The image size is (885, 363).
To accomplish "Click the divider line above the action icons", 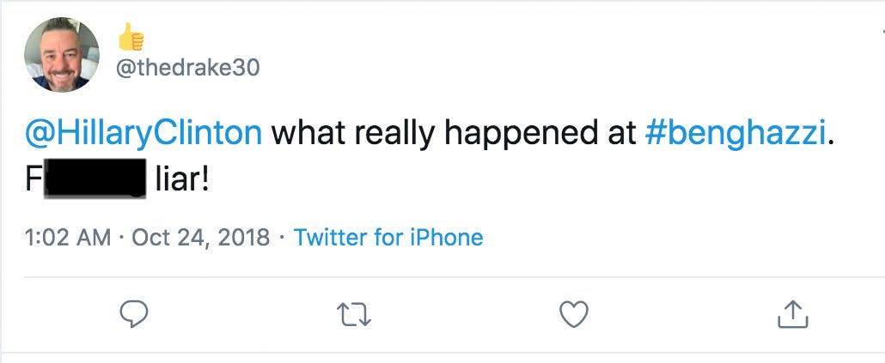I will click(442, 277).
